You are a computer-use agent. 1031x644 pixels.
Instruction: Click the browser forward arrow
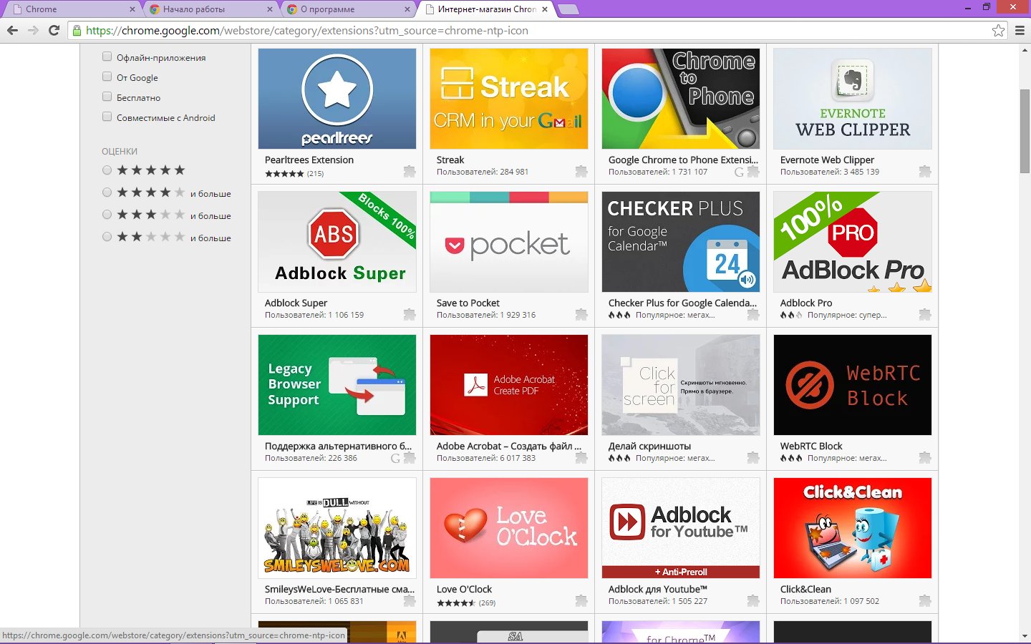[33, 30]
